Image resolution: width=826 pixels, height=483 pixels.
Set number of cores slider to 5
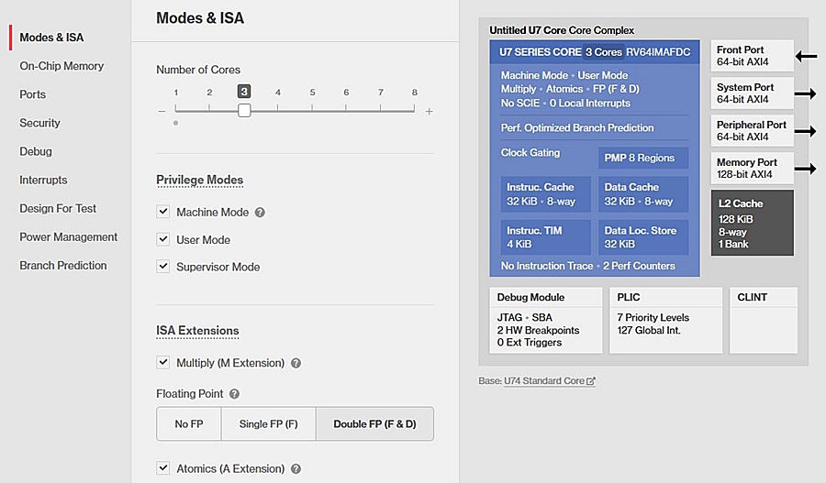[312, 110]
